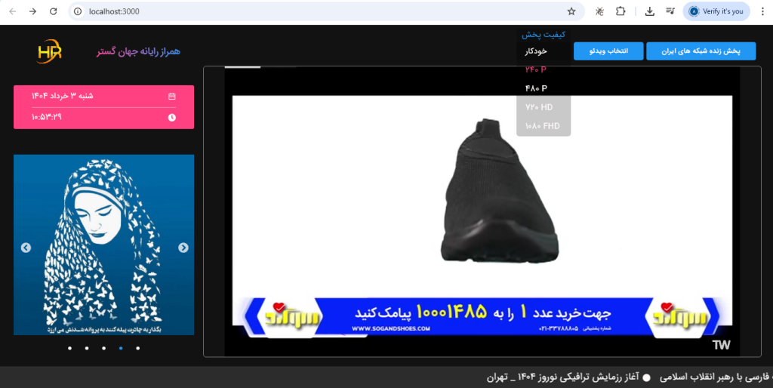773x388 pixels.
Task: Click the پخش زنده شبکه های ایران button
Action: [701, 51]
